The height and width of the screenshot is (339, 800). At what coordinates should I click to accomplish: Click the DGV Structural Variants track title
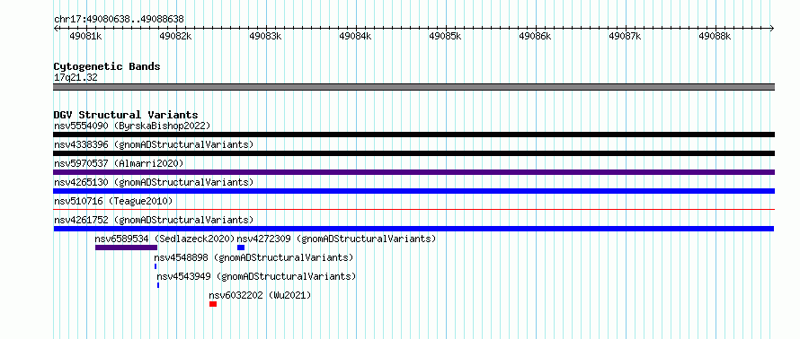[x=126, y=115]
